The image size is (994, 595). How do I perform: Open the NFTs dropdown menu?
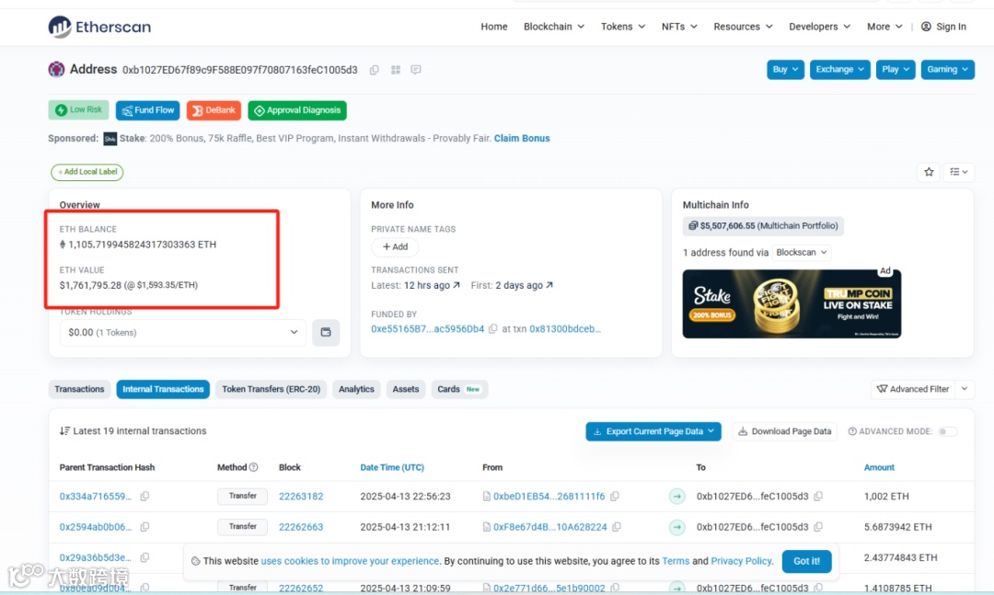tap(679, 27)
